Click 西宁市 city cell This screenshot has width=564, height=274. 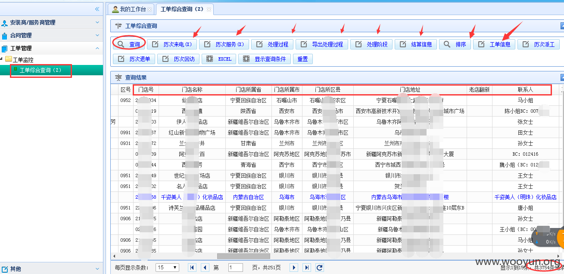(x=287, y=165)
